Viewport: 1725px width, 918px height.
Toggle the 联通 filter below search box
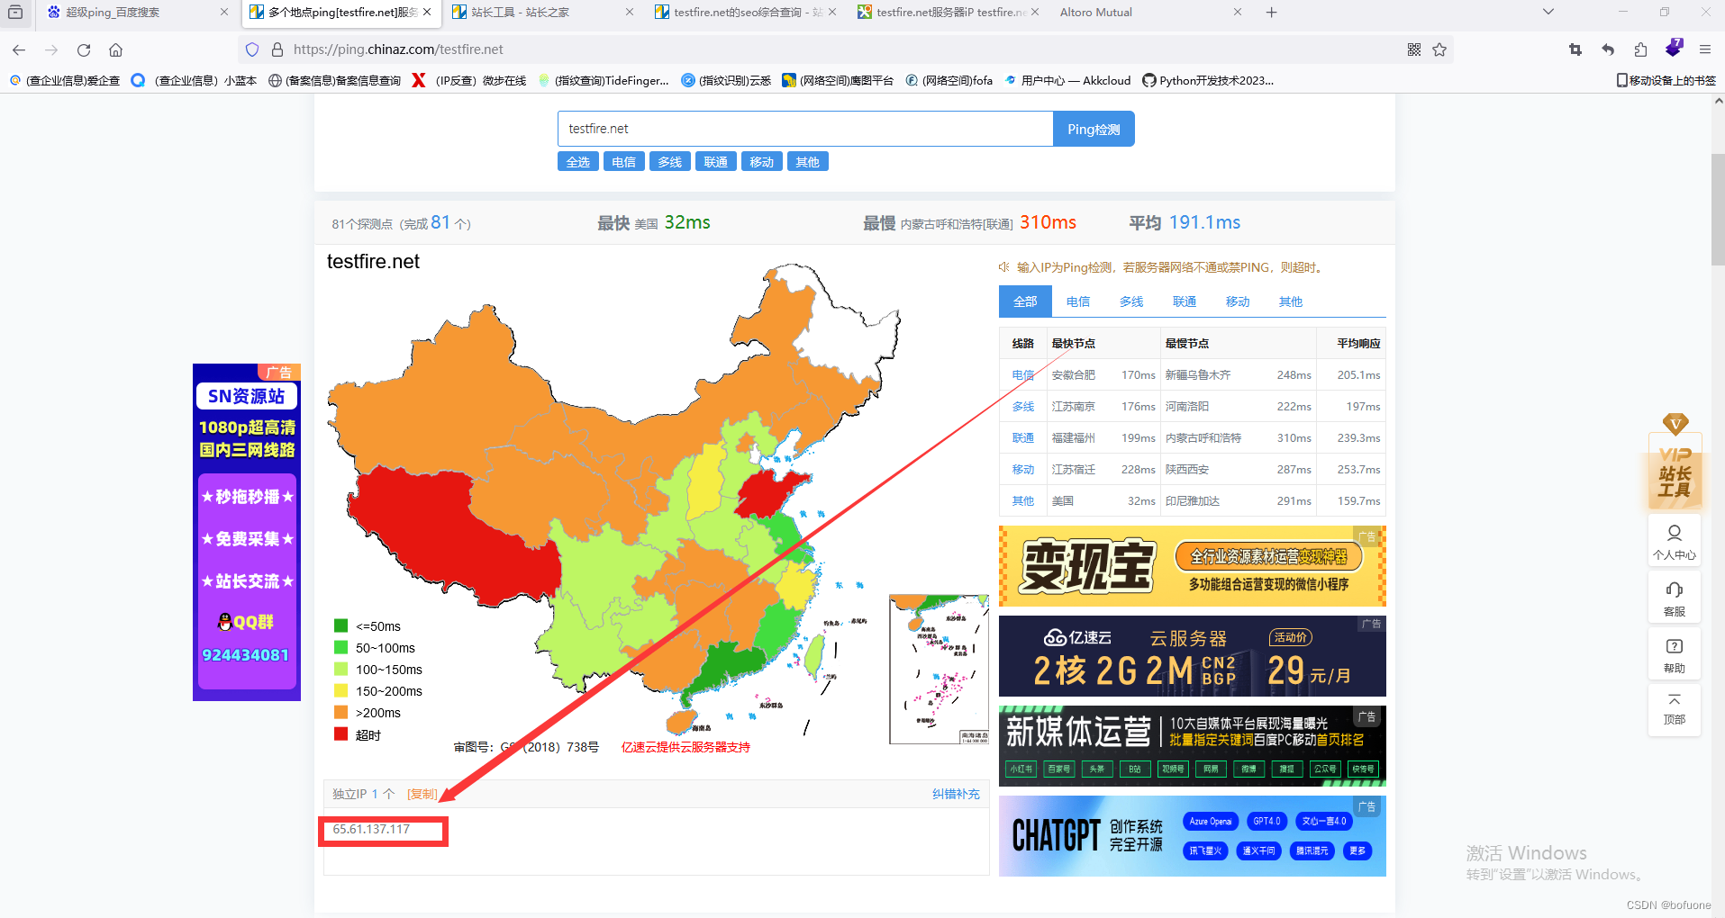pos(716,162)
